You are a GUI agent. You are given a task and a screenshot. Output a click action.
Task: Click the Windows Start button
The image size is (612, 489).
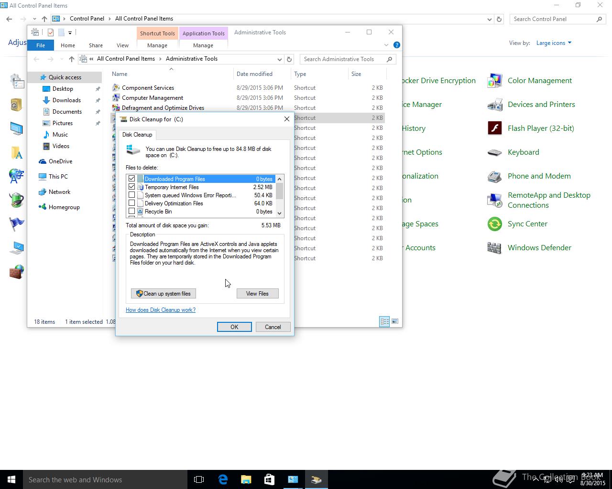coord(11,479)
